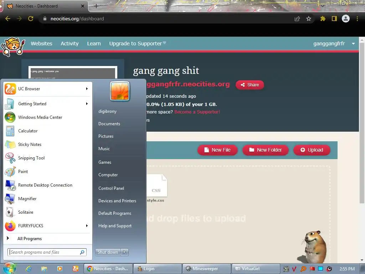The height and width of the screenshot is (274, 365).
Task: Open Pictures library
Action: pyautogui.click(x=106, y=136)
